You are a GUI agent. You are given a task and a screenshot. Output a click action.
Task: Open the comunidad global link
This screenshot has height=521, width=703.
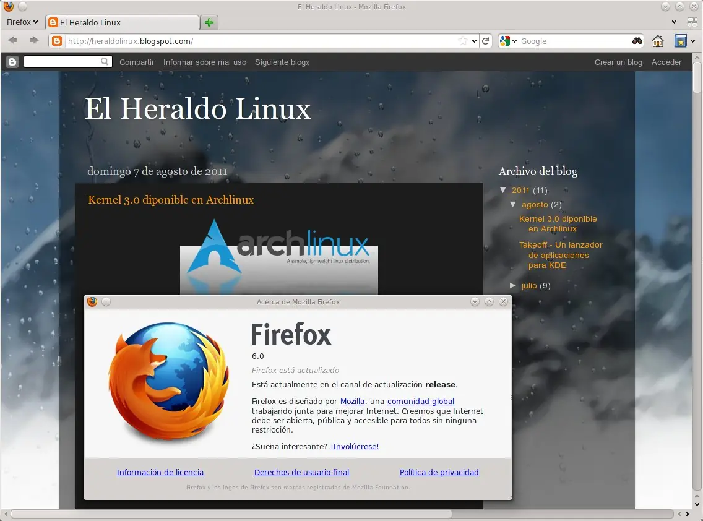pyautogui.click(x=421, y=402)
